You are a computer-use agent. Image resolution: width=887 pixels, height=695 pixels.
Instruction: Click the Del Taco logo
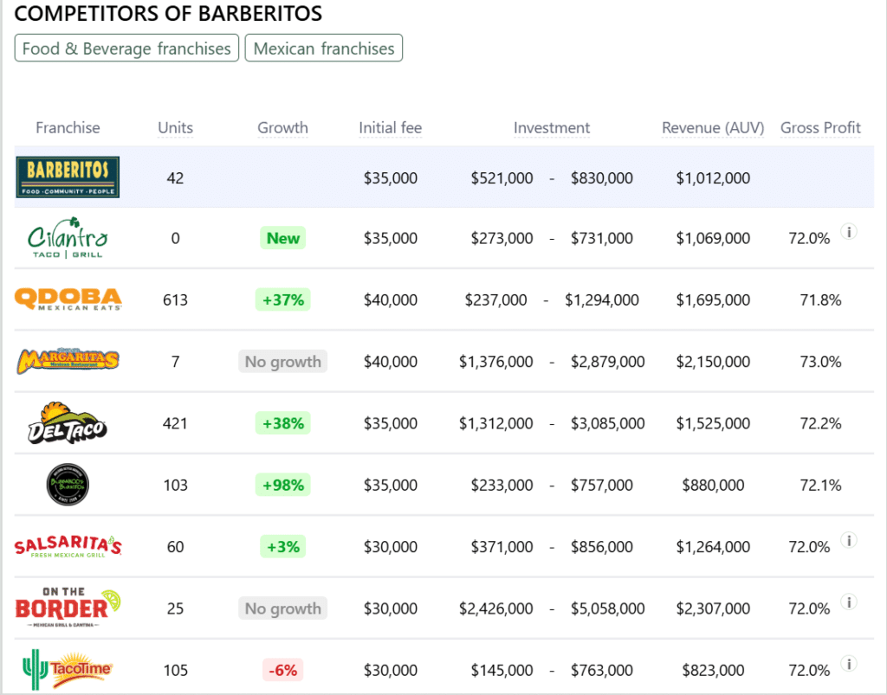click(68, 422)
